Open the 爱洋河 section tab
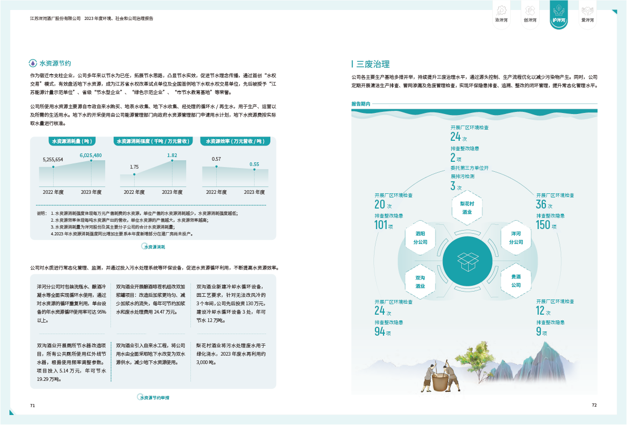Image resolution: width=627 pixels, height=425 pixels. tap(587, 20)
